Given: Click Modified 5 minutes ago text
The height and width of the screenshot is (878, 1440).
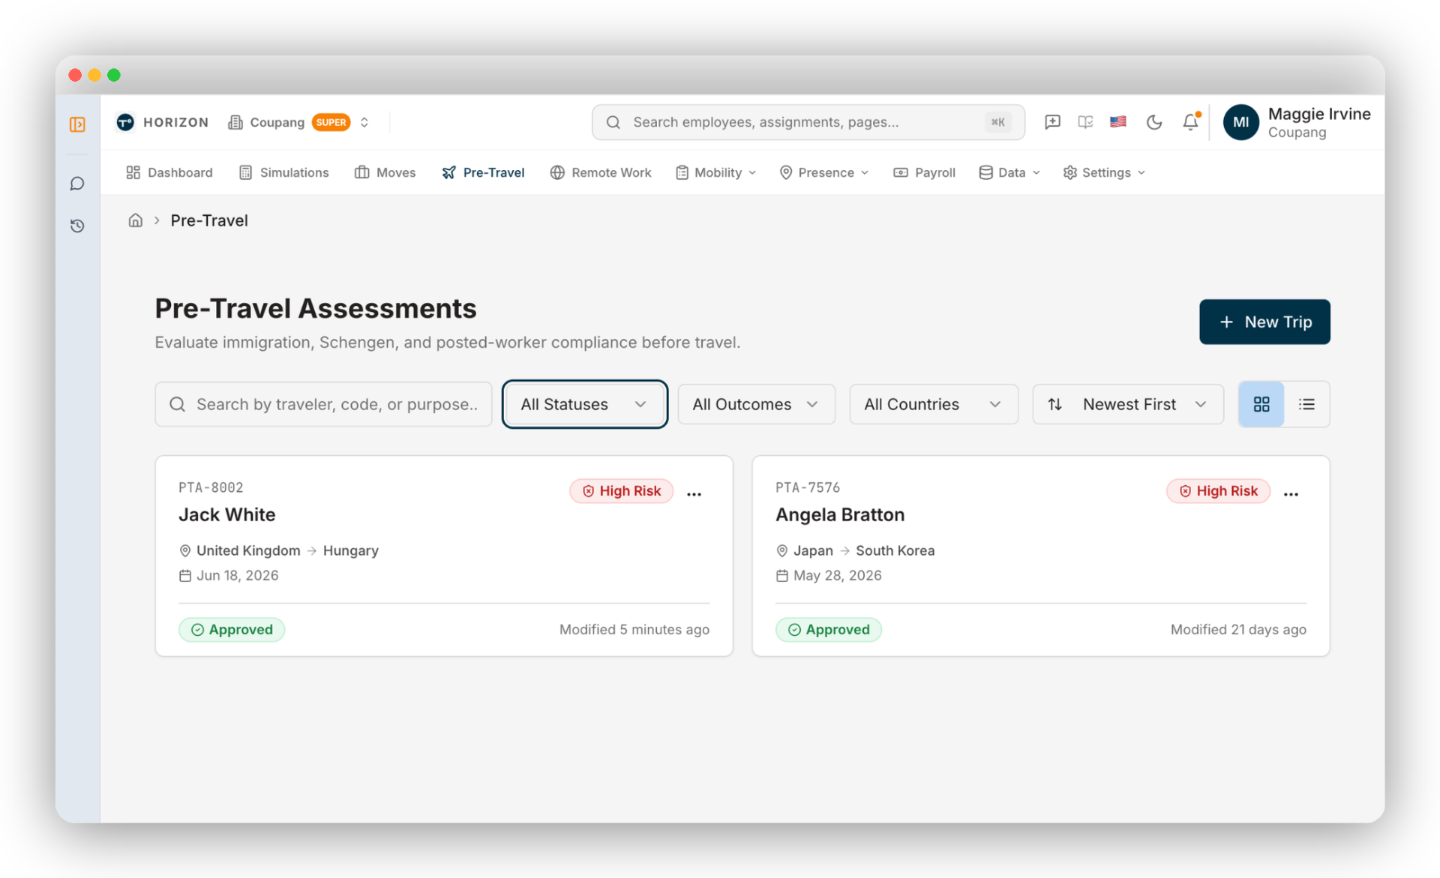Looking at the screenshot, I should (x=634, y=630).
